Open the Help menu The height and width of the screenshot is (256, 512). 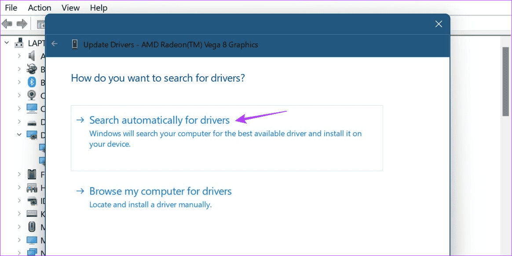(x=99, y=7)
